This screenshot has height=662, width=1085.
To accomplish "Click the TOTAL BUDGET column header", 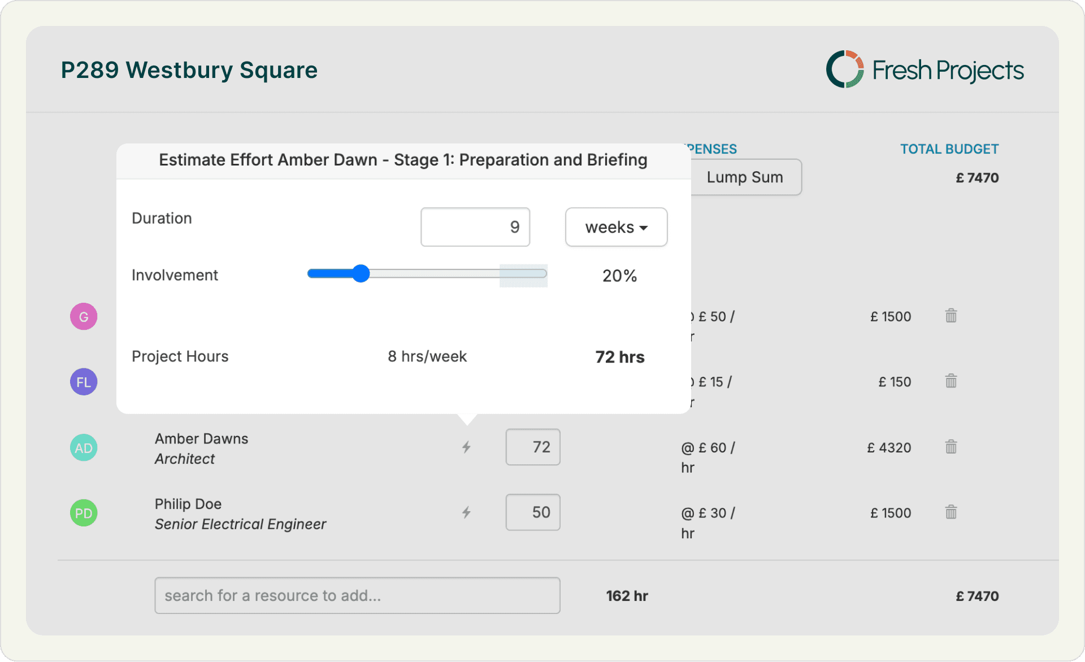I will (949, 149).
